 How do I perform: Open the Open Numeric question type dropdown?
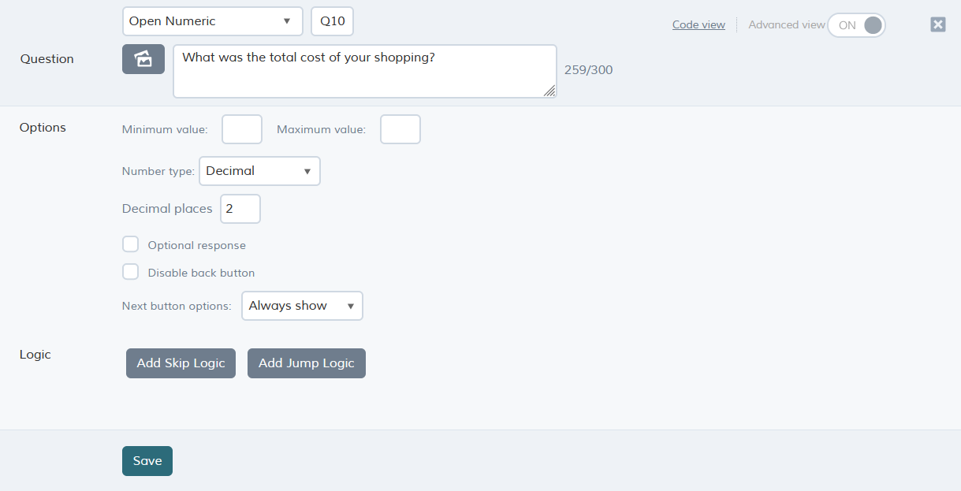[x=213, y=21]
